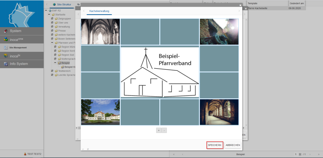Click the System module icon in sidebar
This screenshot has width=323, height=158.
point(6,31)
